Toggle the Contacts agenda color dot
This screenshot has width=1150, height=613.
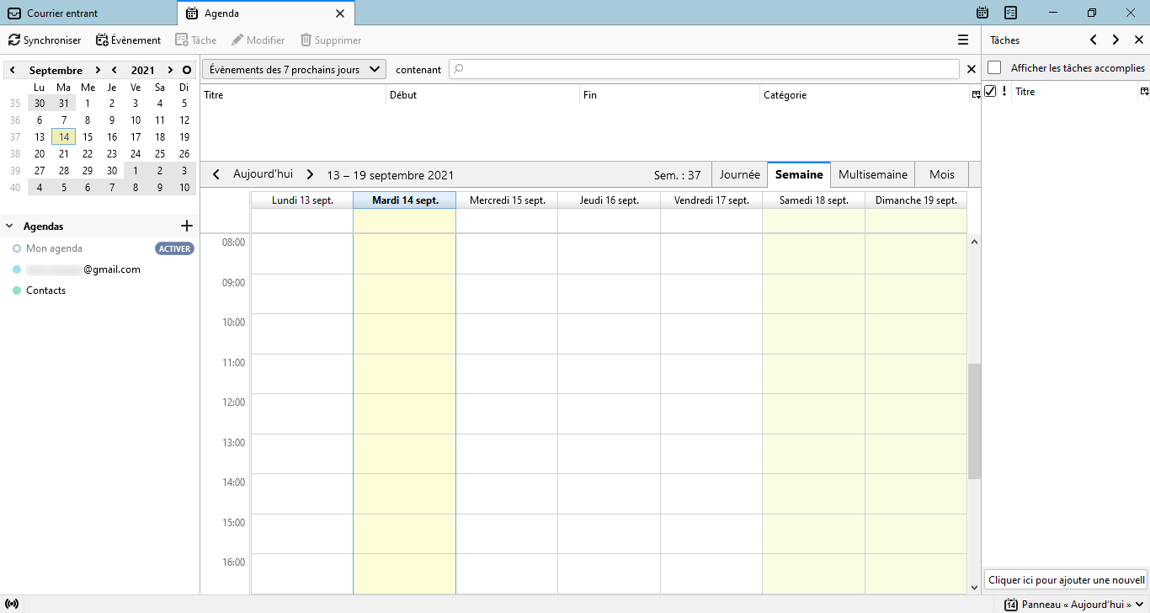17,291
